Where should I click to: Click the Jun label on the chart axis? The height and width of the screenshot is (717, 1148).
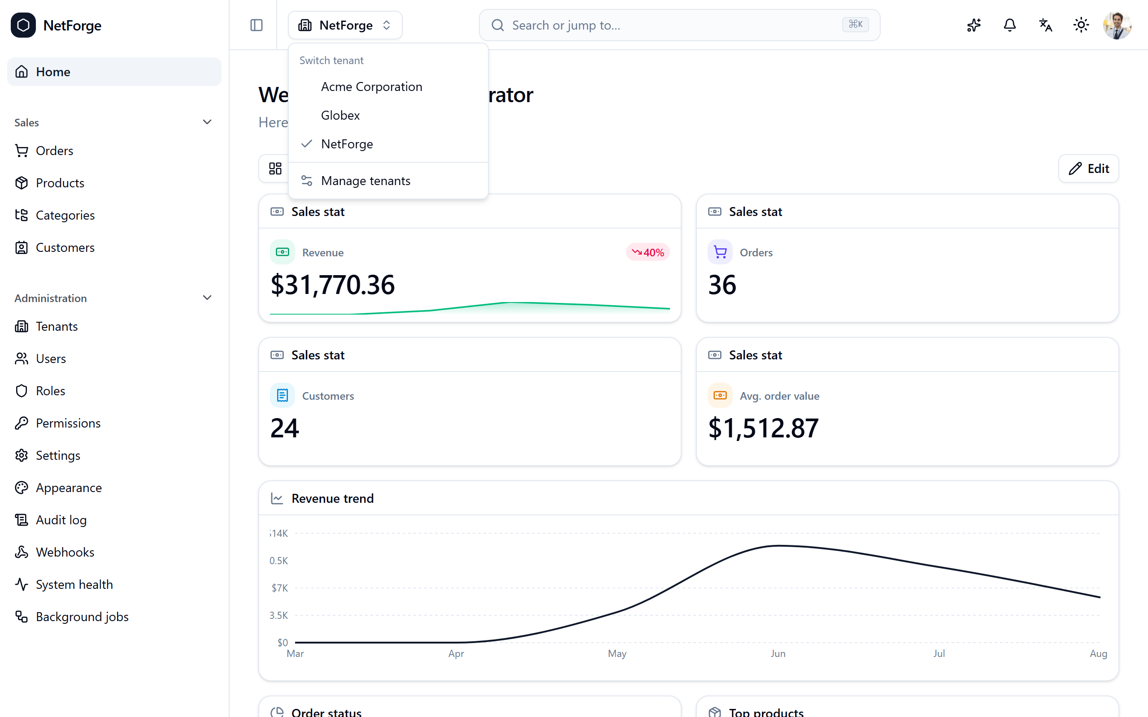click(778, 653)
